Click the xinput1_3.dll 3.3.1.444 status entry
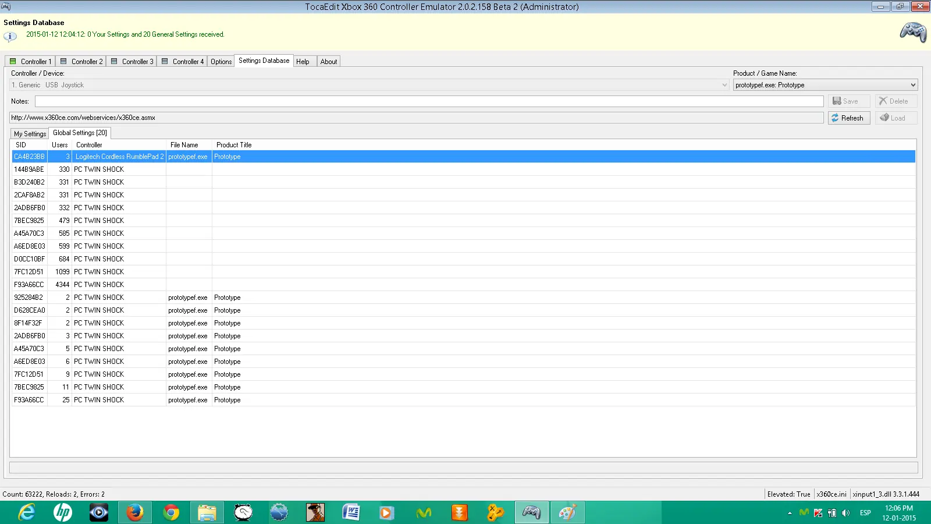Viewport: 931px width, 524px height. pyautogui.click(x=886, y=494)
